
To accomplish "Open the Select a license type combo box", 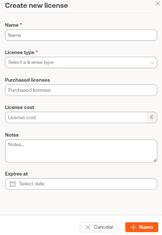I will pos(81,62).
